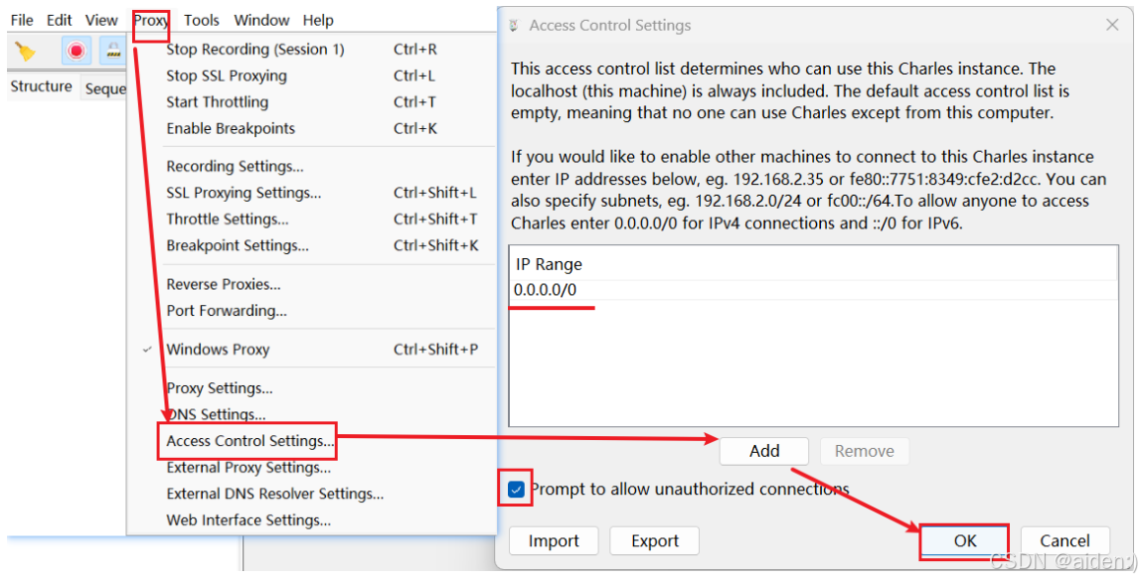Open the Edit menu
The height and width of the screenshot is (581, 1142).
tap(59, 21)
